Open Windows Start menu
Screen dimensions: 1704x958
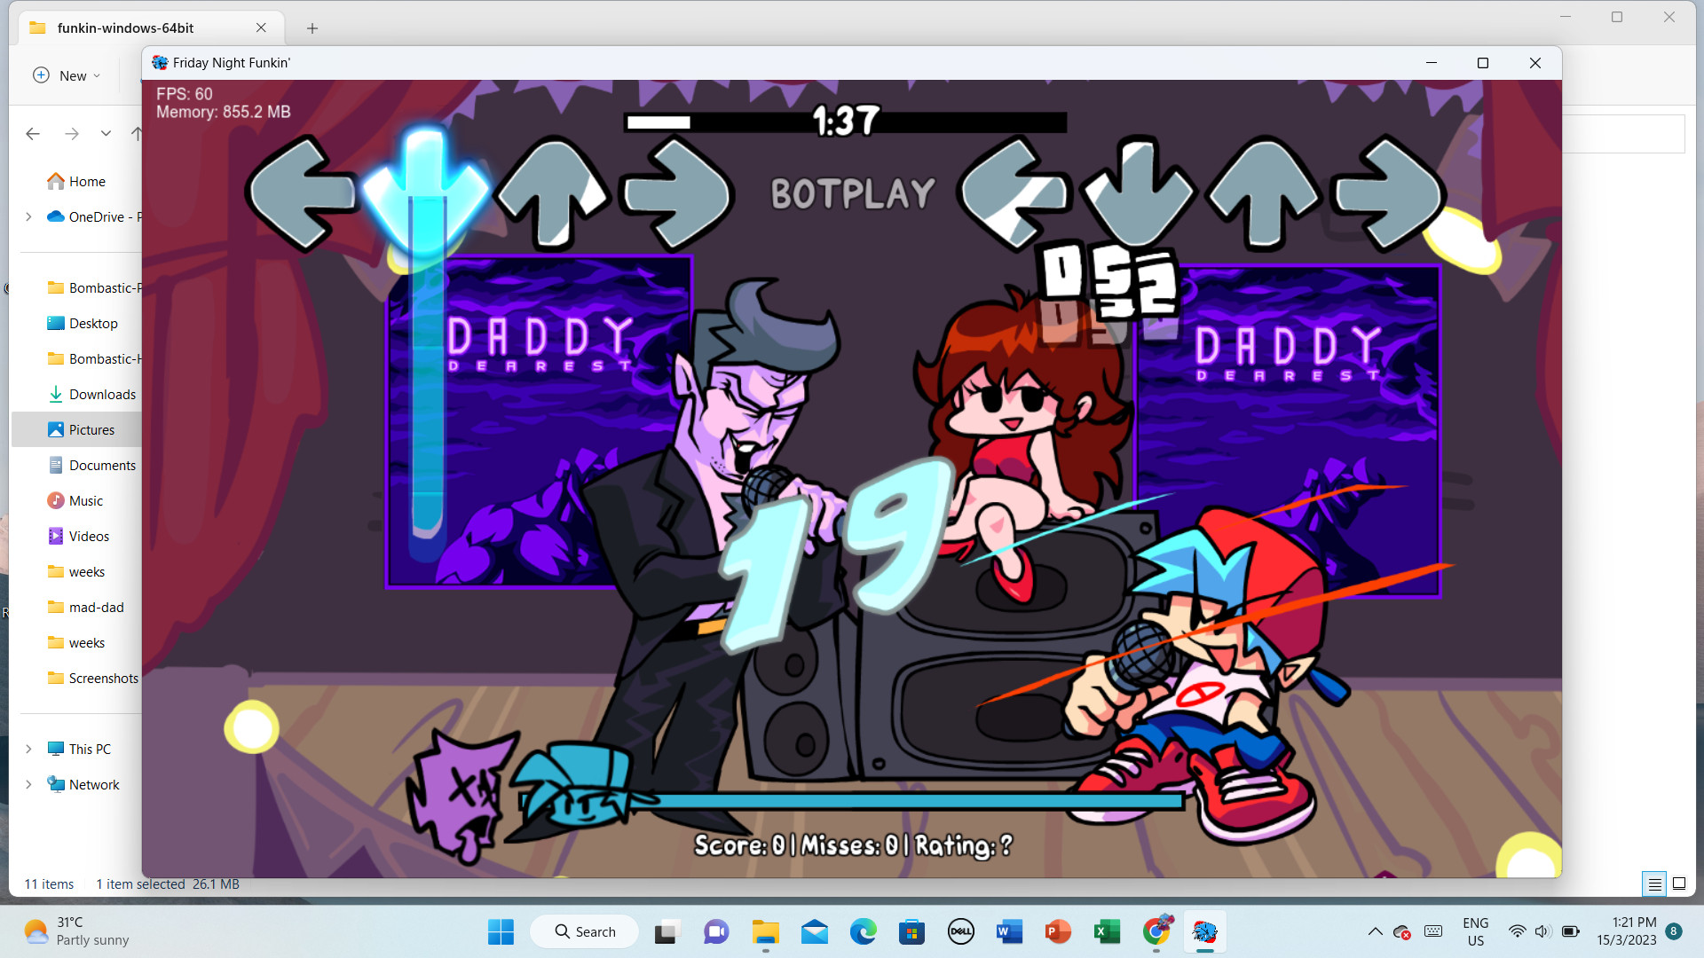(x=501, y=931)
